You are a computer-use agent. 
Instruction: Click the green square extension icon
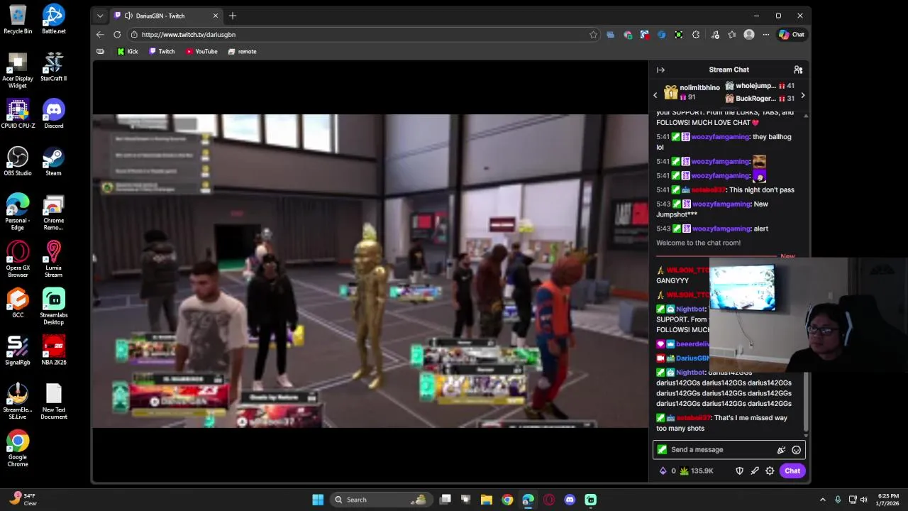tap(679, 34)
